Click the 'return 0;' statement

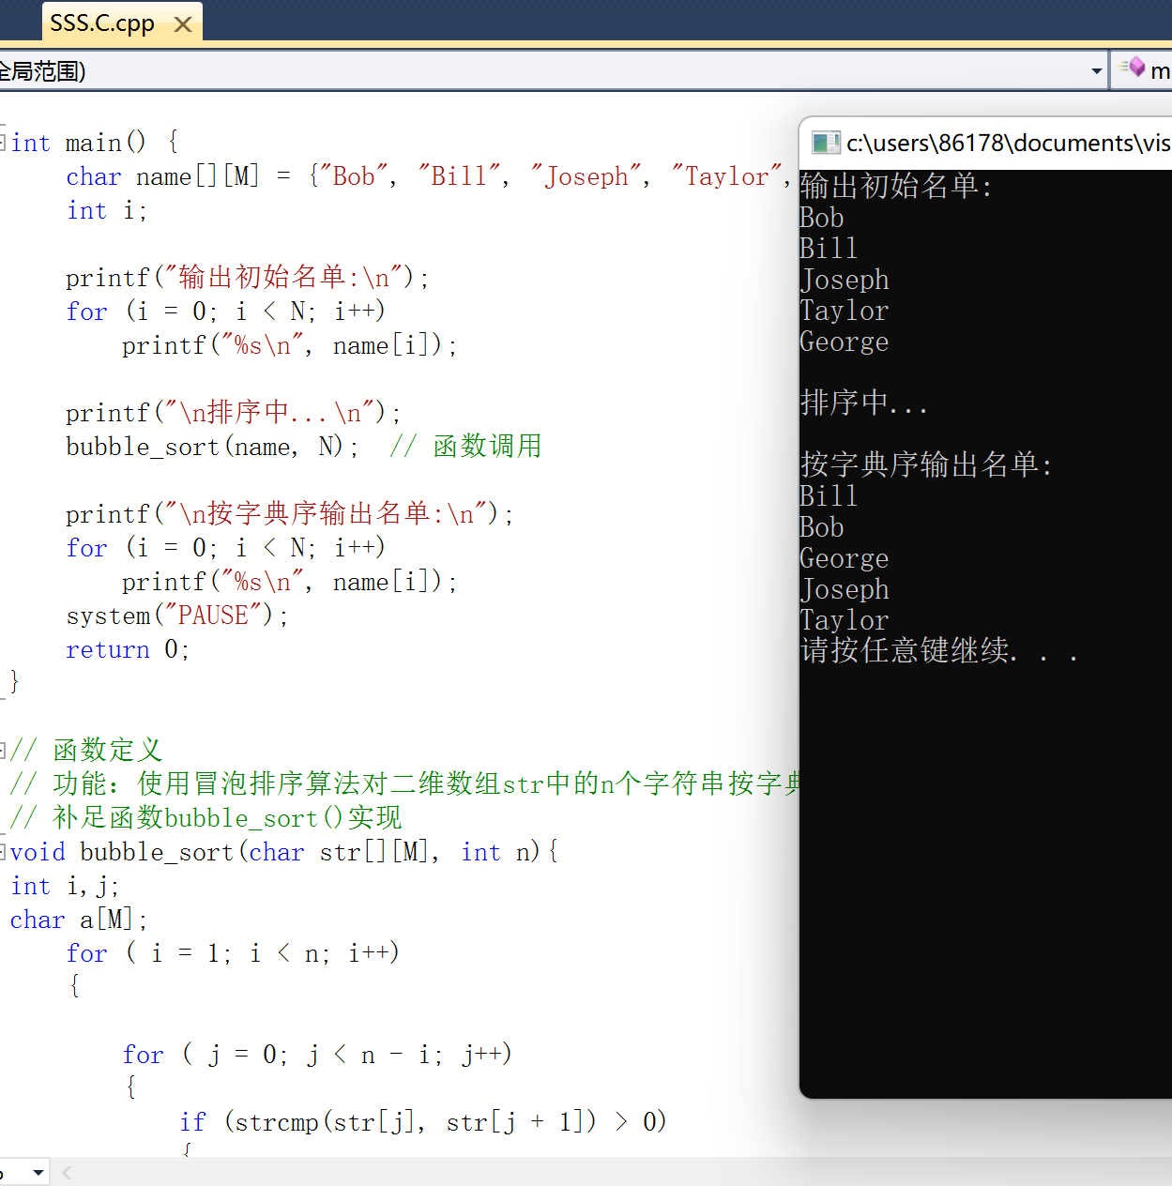click(128, 649)
